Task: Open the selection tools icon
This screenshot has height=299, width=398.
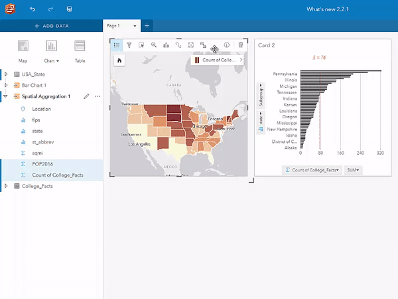Action: pos(141,45)
